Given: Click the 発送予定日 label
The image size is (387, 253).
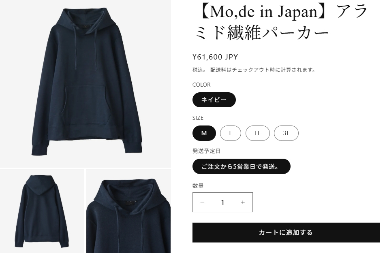Looking at the screenshot, I should [206, 151].
